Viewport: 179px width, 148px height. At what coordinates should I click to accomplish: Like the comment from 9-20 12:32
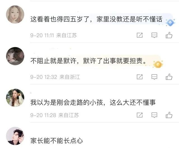click(x=169, y=77)
